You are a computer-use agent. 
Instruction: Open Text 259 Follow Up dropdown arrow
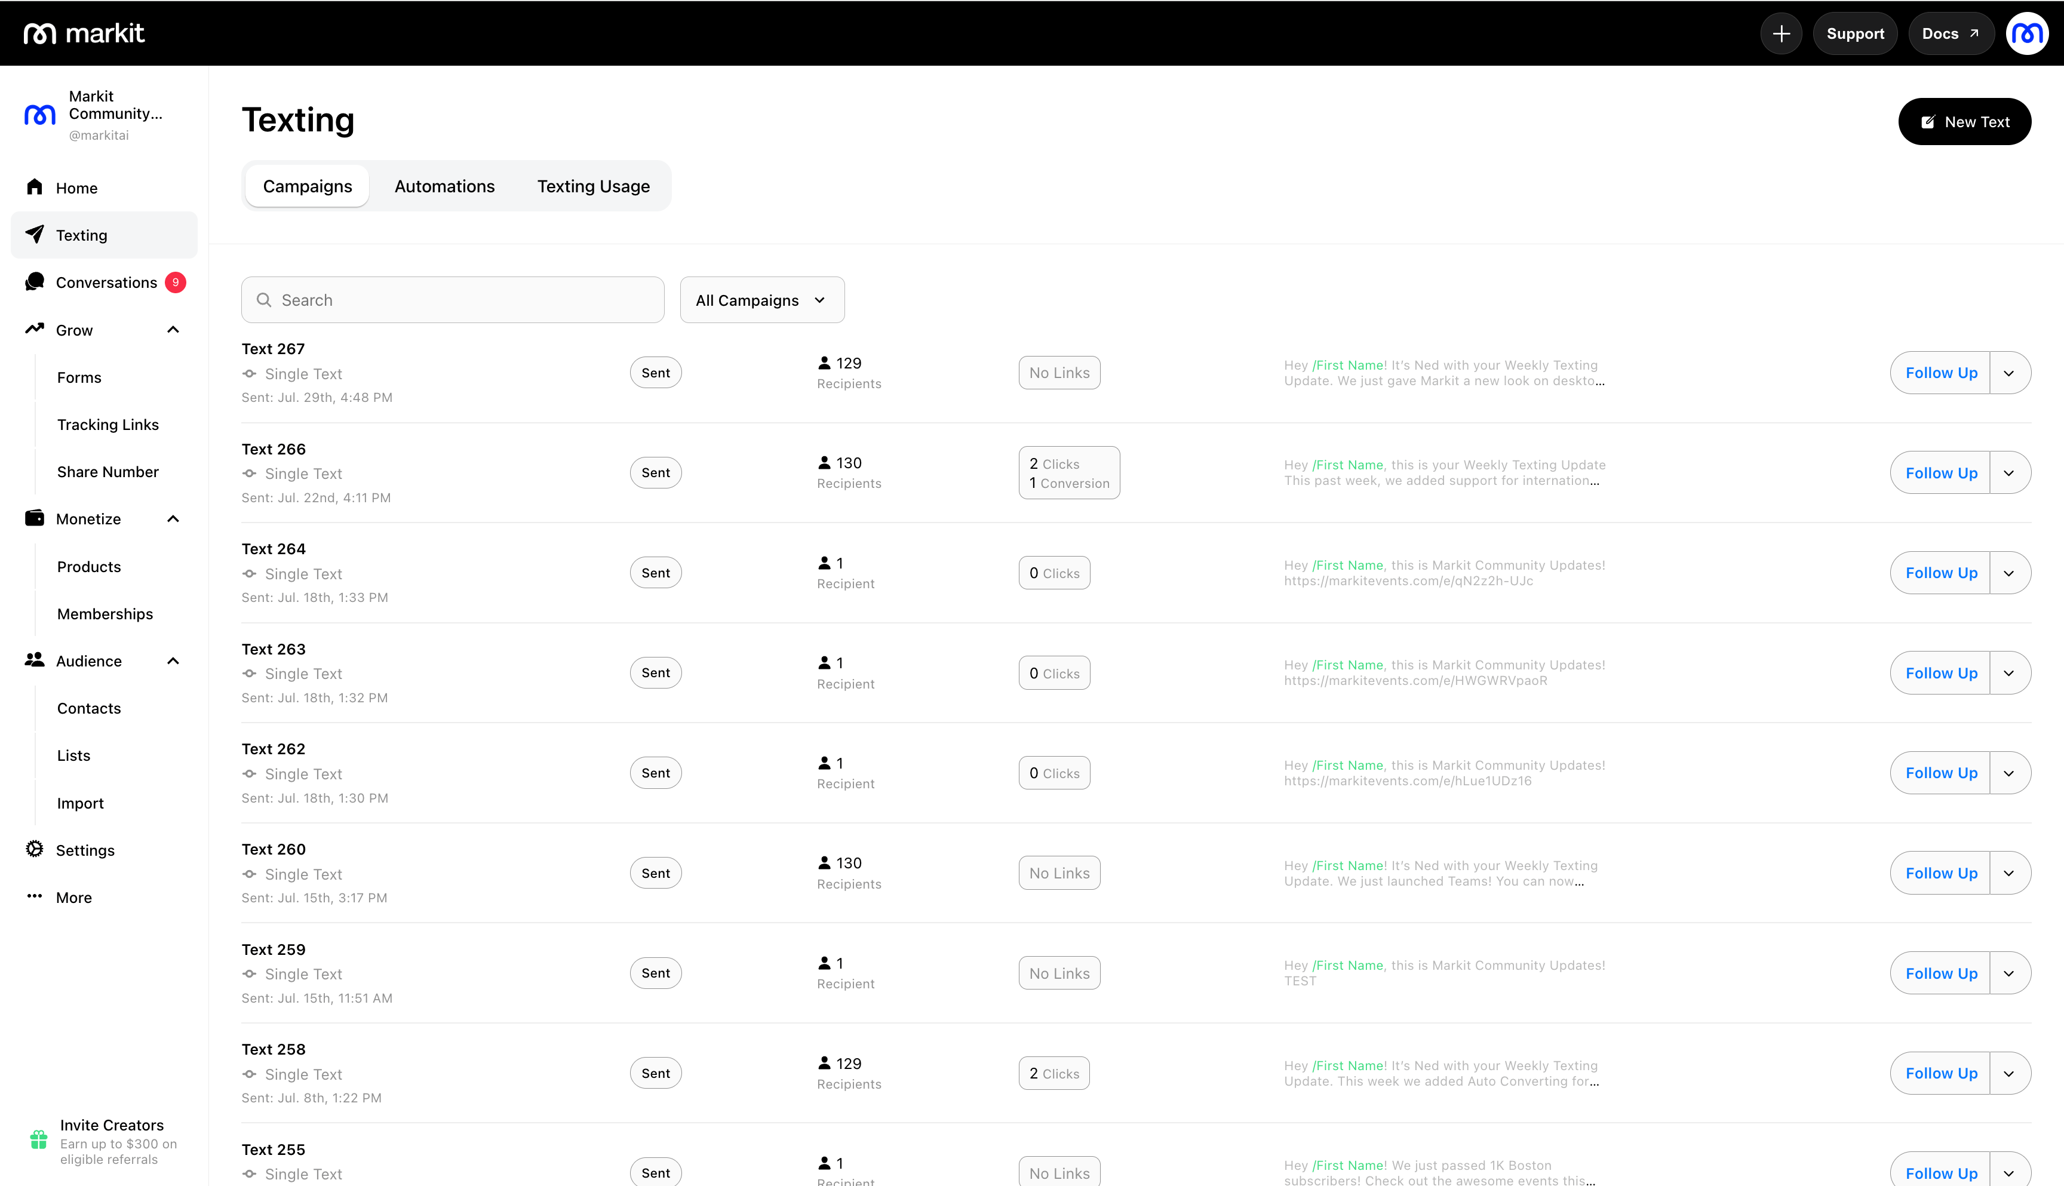(x=2010, y=973)
